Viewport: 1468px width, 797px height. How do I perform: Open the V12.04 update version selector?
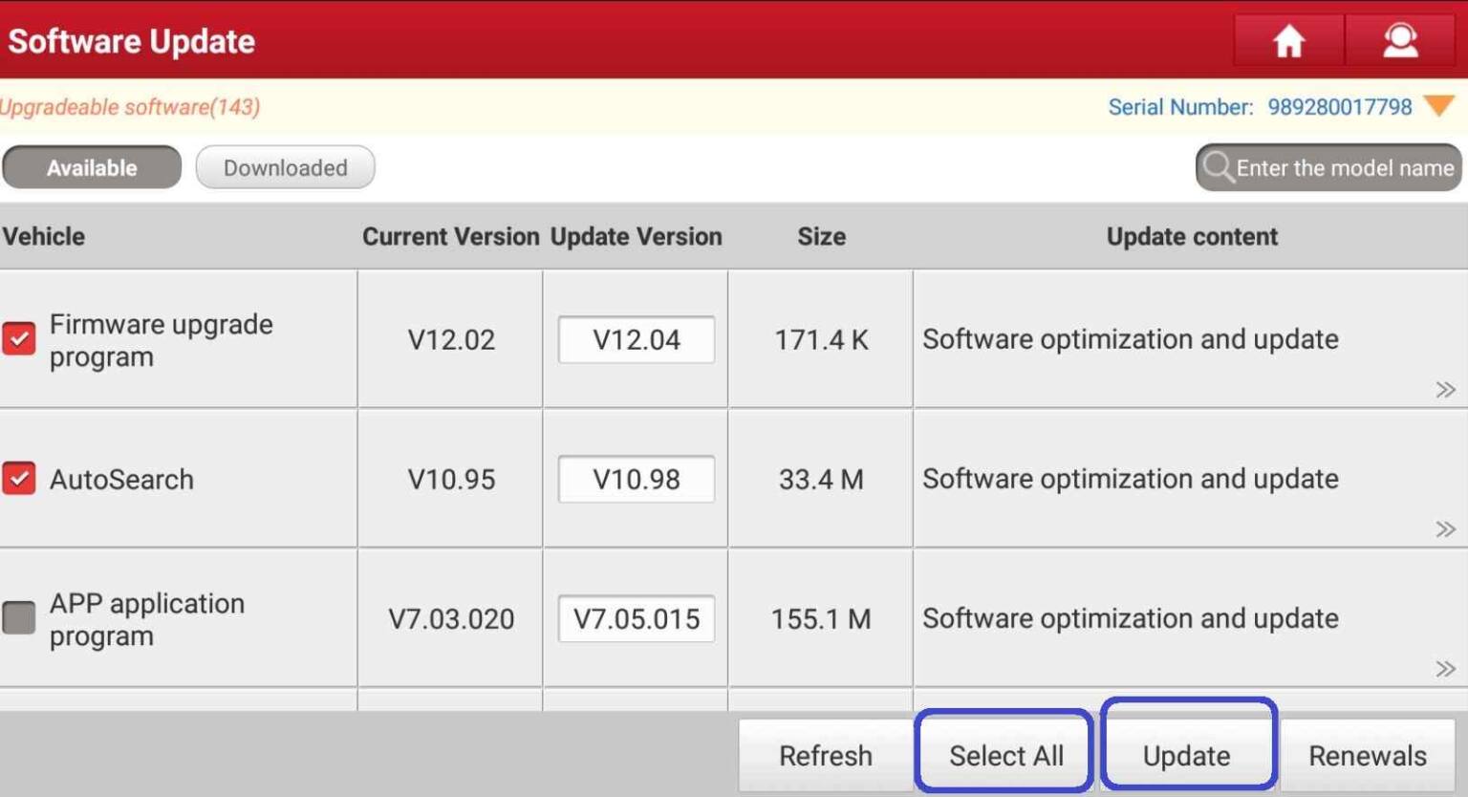pyautogui.click(x=636, y=339)
